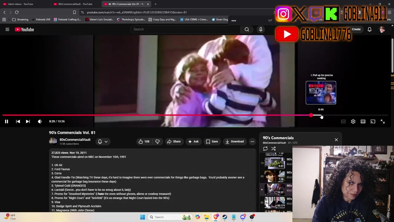Screen dimensions: 394x222
Task: Open the USA CRIME bookmark
Action: pyautogui.click(x=194, y=19)
